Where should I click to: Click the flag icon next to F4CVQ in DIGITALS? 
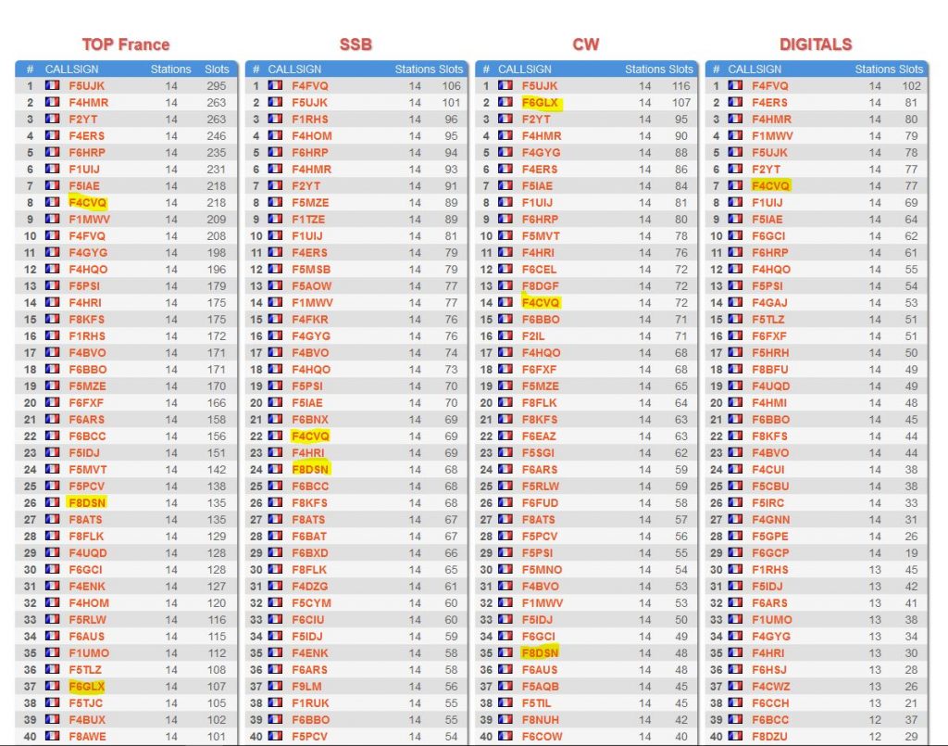point(735,185)
